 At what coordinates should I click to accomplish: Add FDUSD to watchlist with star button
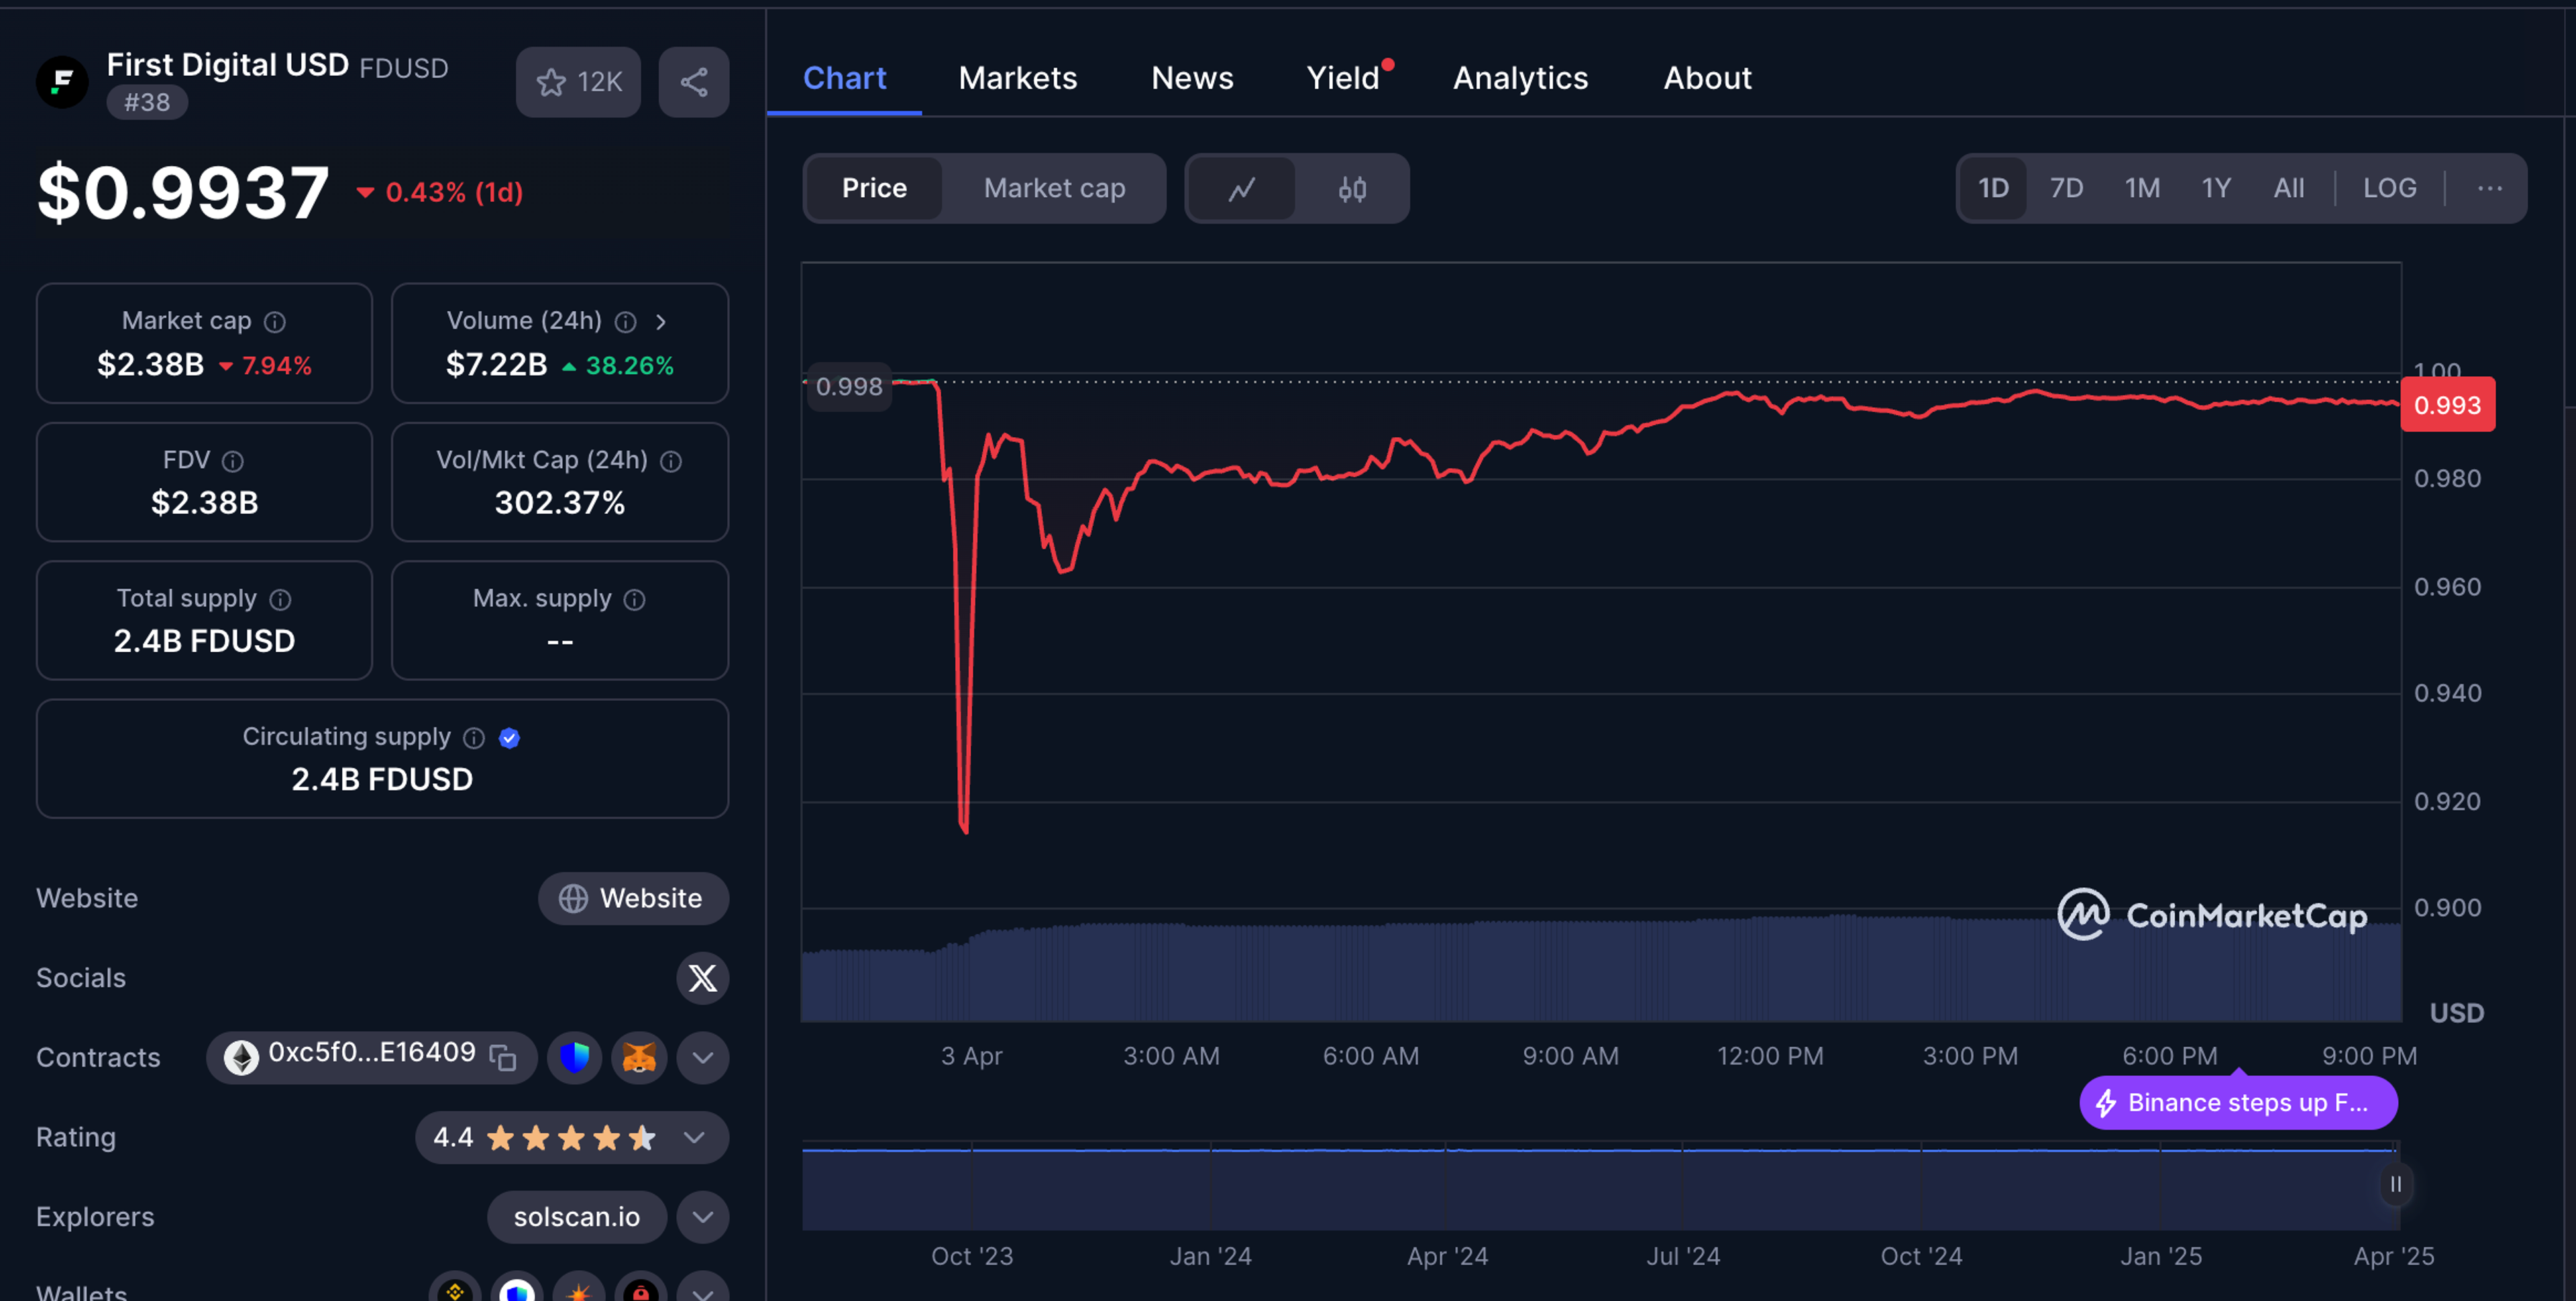[x=578, y=82]
